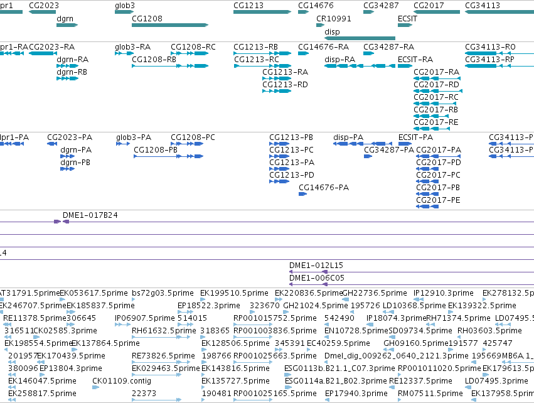Click the CG2017-RB transcript label
The width and height of the screenshot is (534, 403).
435,110
